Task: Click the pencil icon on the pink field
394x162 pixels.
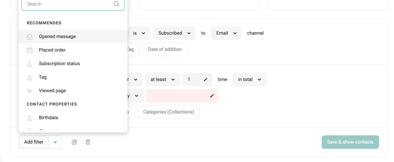Action: click(212, 96)
